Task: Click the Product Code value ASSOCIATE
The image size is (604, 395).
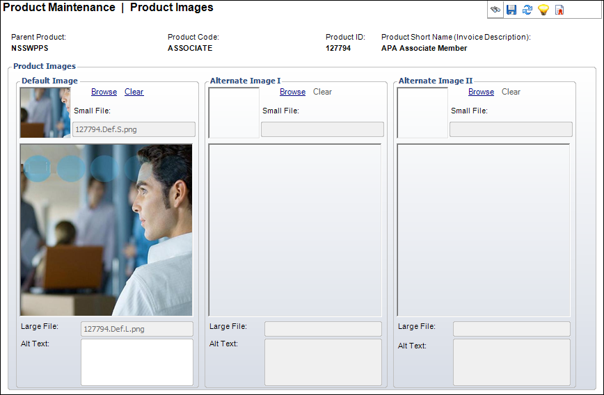Action: 190,48
